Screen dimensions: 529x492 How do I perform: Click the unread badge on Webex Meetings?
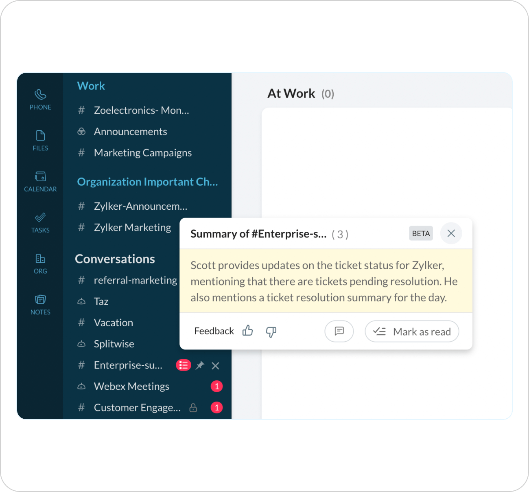(217, 386)
